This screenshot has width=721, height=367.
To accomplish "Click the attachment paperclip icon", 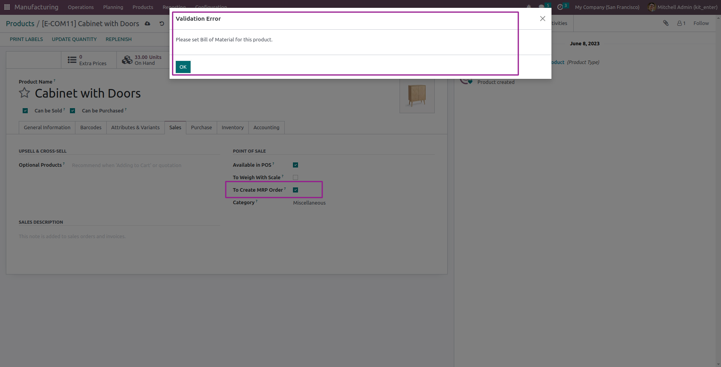I will pos(665,23).
